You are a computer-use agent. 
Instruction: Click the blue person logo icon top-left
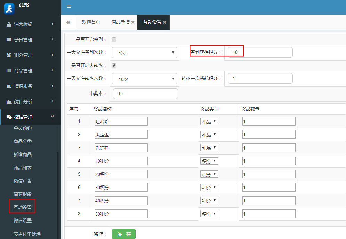coord(8,8)
